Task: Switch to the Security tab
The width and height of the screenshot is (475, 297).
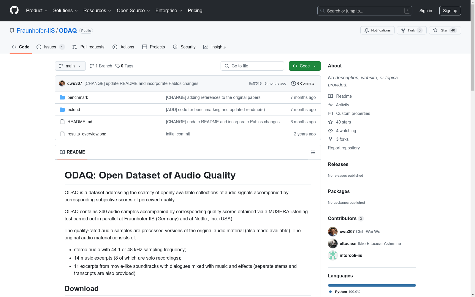Action: click(184, 47)
